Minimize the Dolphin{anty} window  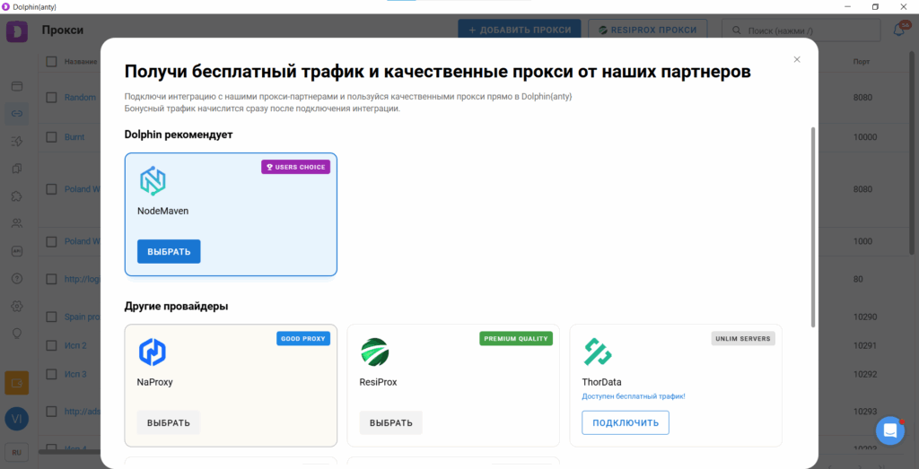[848, 6]
